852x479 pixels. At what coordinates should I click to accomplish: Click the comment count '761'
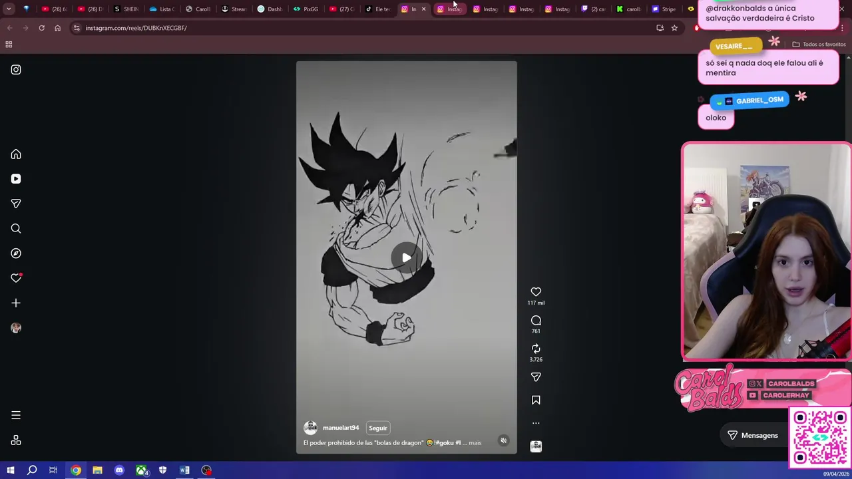pyautogui.click(x=536, y=331)
